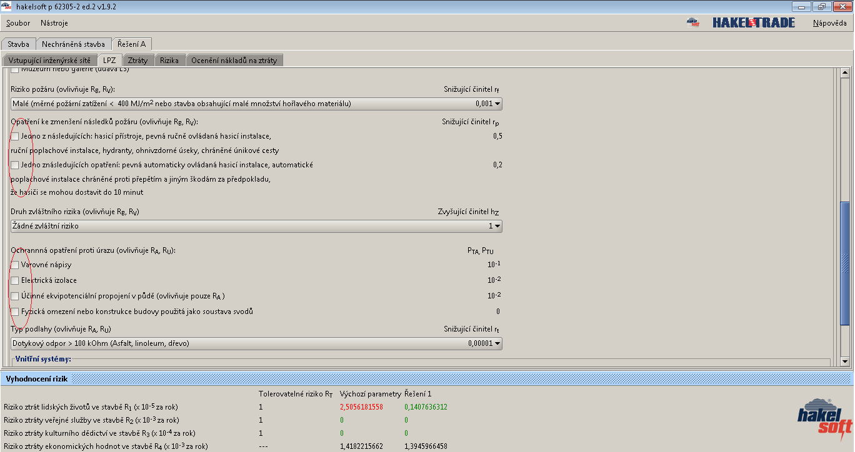855x452 pixels.
Task: Select the LPZ tab
Action: click(109, 61)
